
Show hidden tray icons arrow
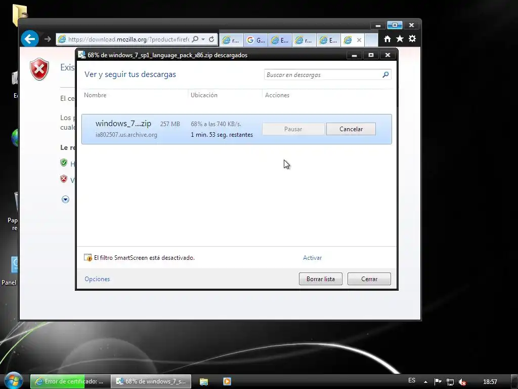(425, 382)
